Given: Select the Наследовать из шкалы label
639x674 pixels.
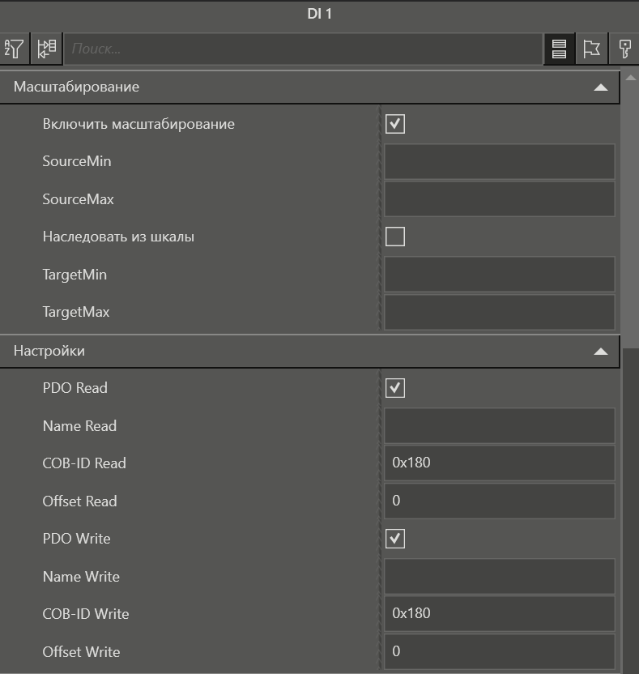Looking at the screenshot, I should coord(118,237).
